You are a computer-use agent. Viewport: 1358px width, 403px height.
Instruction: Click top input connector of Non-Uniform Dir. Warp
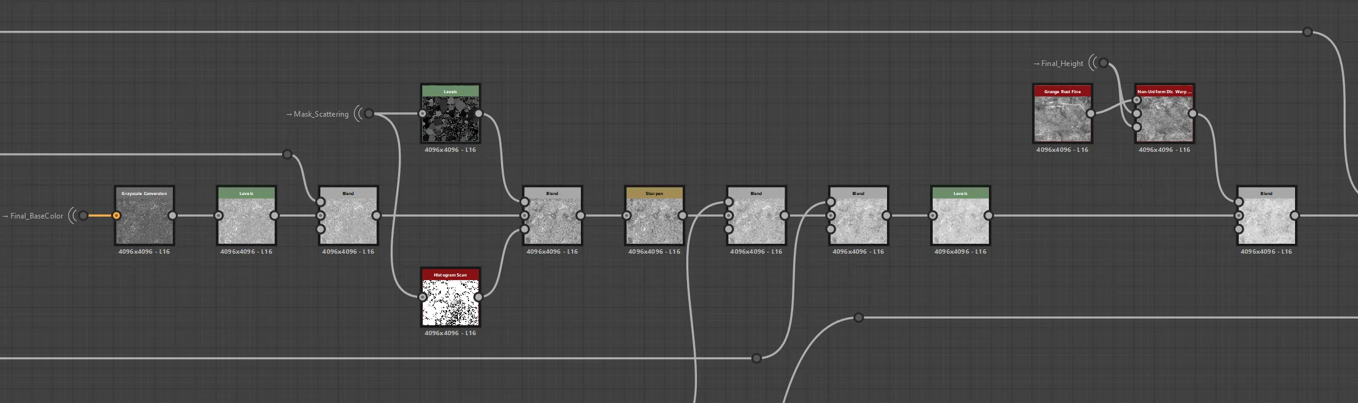[x=1137, y=100]
